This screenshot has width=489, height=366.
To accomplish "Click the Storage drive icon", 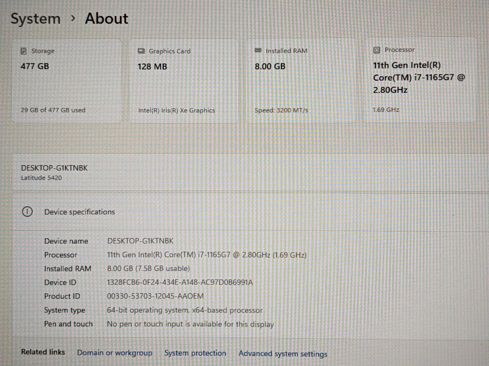I will (24, 51).
